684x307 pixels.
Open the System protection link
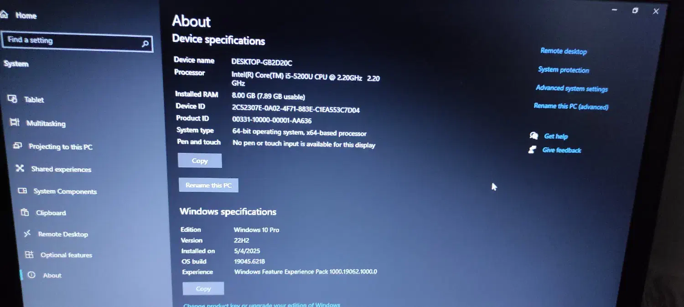pos(564,70)
